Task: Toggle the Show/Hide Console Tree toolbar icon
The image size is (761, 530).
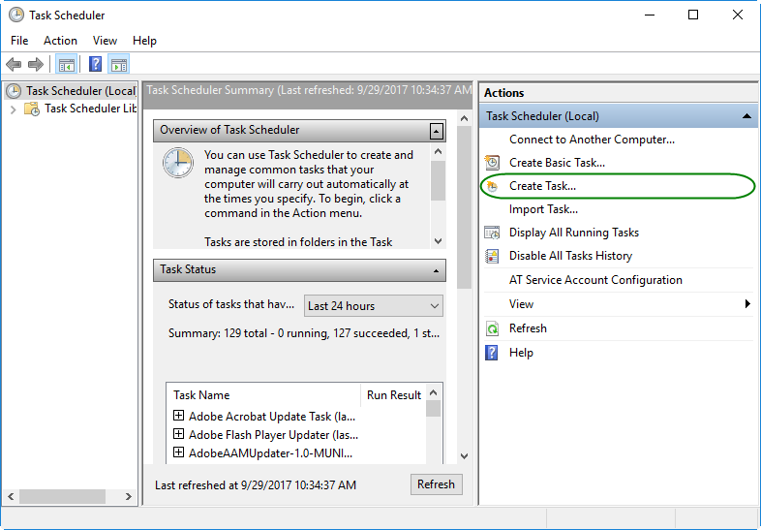Action: [67, 64]
